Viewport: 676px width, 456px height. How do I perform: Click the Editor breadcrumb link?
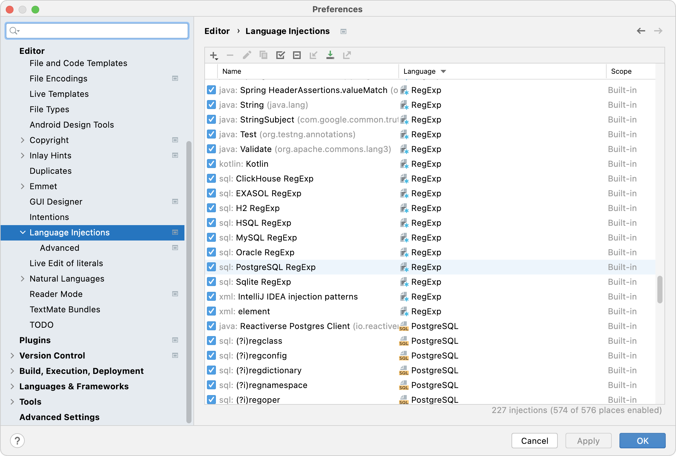tap(217, 31)
